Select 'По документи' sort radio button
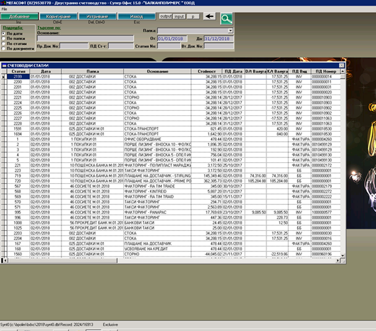Image resolution: width=376 pixels, height=331 pixels. click(3, 48)
